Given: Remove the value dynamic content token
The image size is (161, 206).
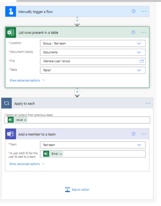Looking at the screenshot, I should (x=25, y=120).
